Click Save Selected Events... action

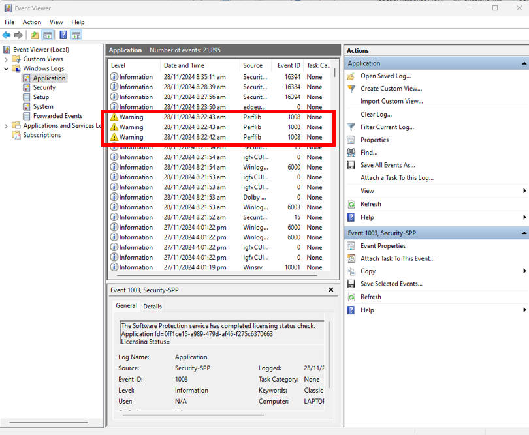pos(391,284)
